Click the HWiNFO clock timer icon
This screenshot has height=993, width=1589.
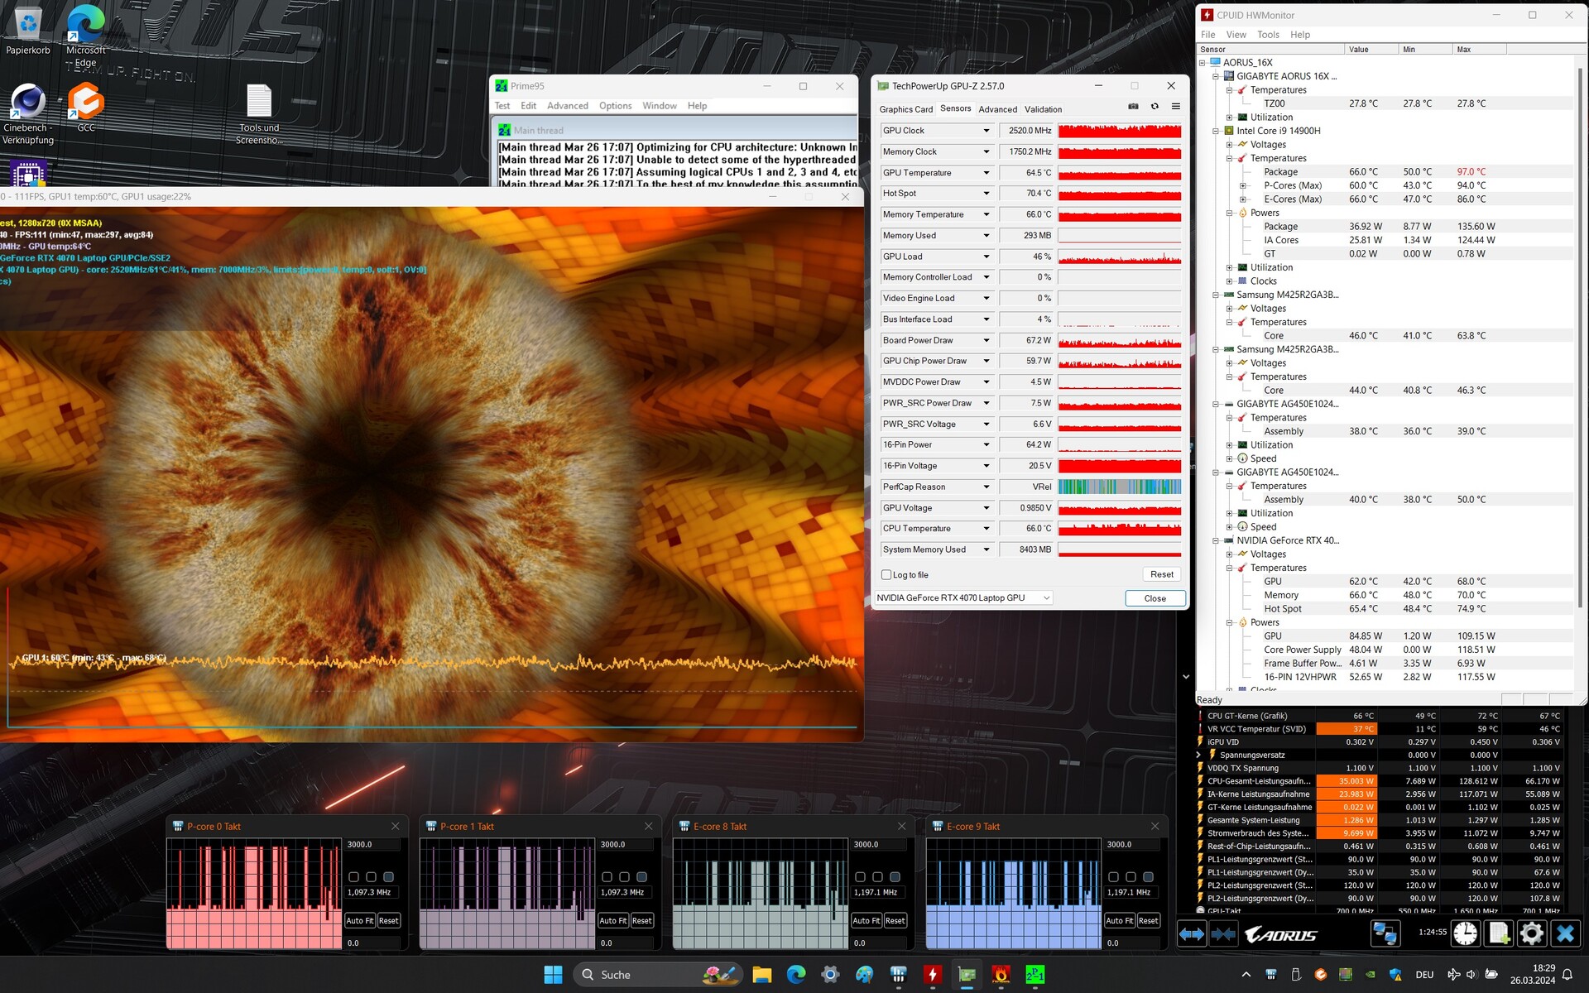click(x=1465, y=933)
